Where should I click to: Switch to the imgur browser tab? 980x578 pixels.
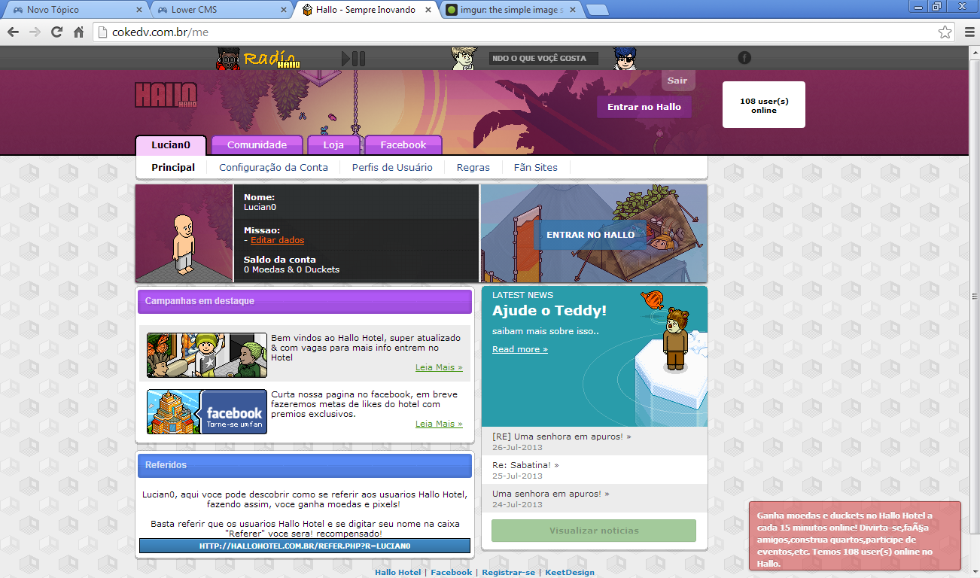pos(510,10)
